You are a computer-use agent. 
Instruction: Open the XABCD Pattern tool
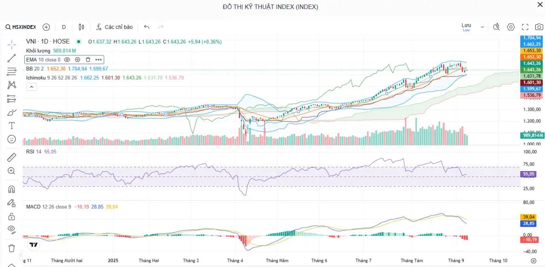coord(11,85)
